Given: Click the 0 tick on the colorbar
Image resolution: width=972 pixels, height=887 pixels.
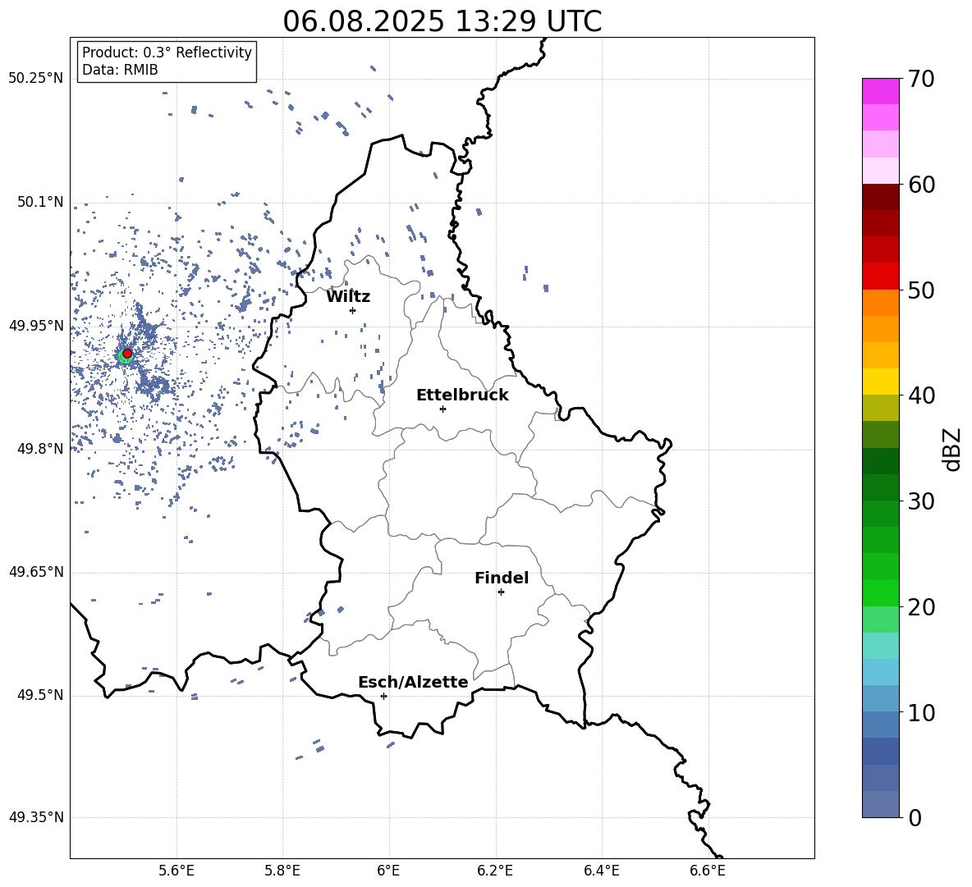Looking at the screenshot, I should [x=915, y=817].
